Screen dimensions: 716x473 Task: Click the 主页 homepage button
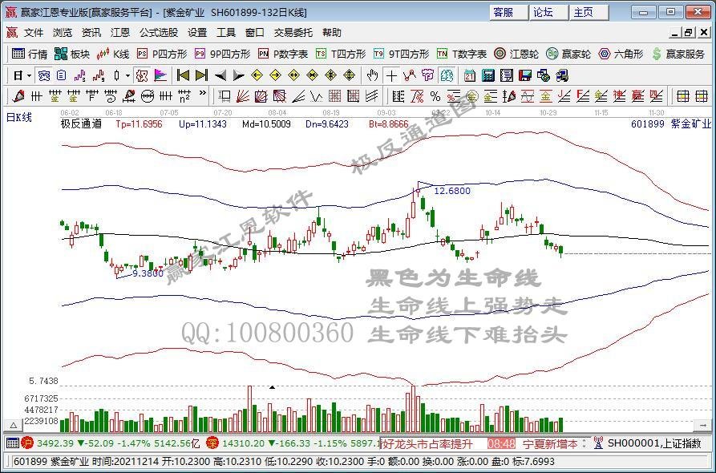tap(589, 12)
